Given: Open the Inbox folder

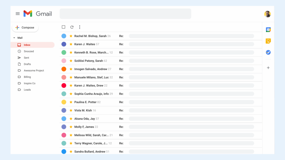Looking at the screenshot, I should pos(33,45).
